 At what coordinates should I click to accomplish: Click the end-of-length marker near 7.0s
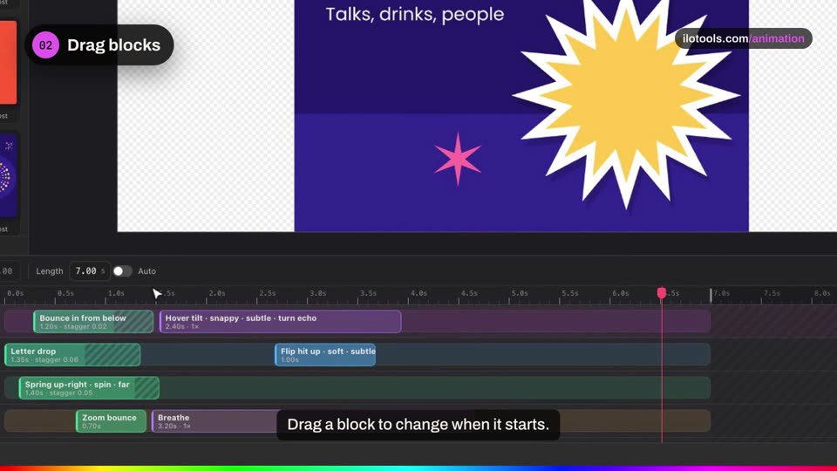tap(711, 296)
